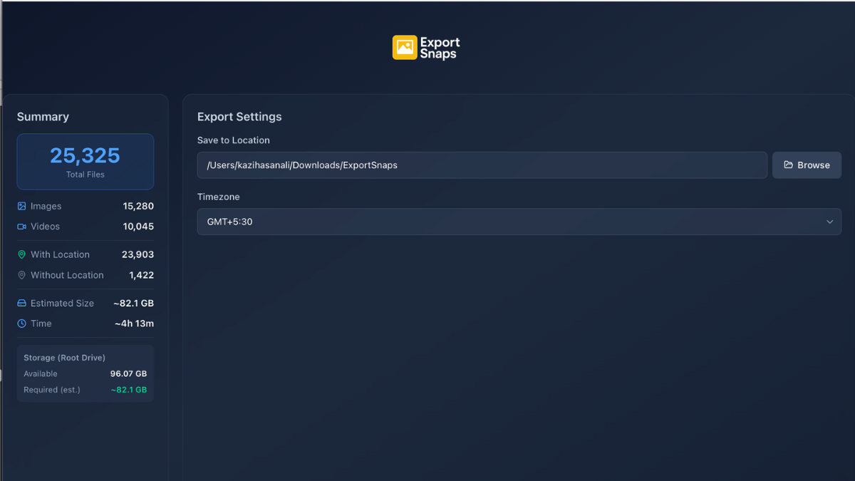
Task: Click the Export Snaps logo icon
Action: 404,47
